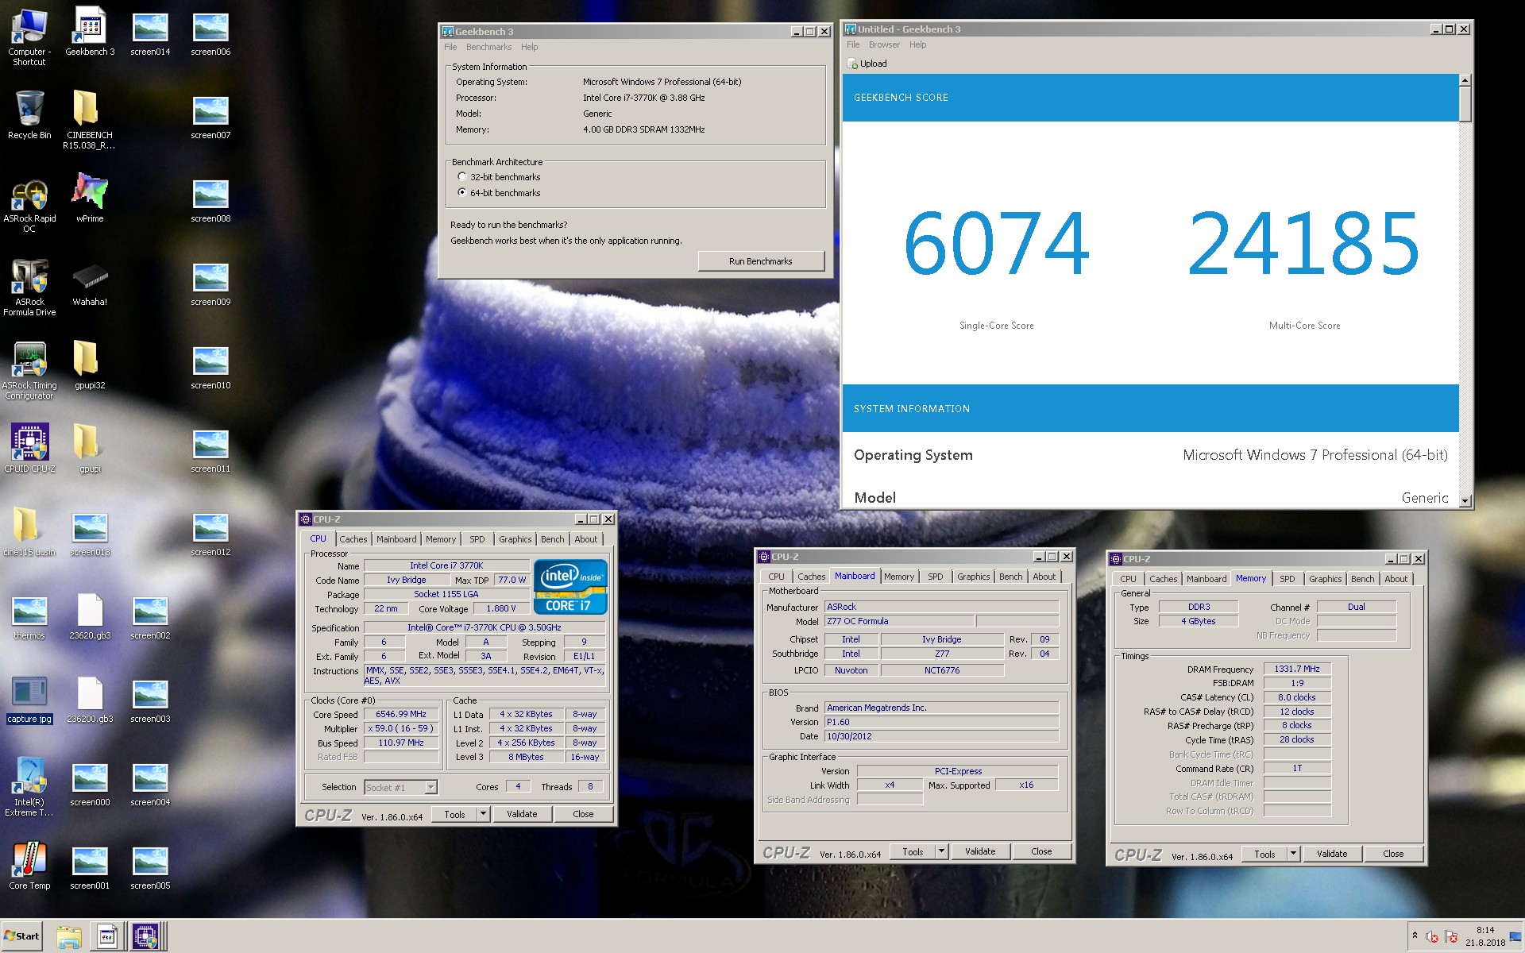
Task: Open Browser menu in Geekbench results window
Action: pos(884,44)
